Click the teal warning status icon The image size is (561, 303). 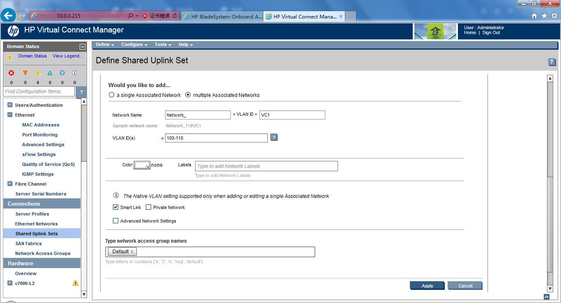50,73
